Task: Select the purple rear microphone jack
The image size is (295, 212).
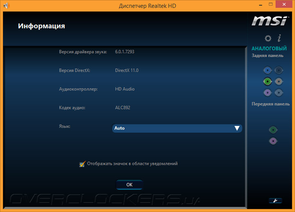Action: pyautogui.click(x=267, y=92)
